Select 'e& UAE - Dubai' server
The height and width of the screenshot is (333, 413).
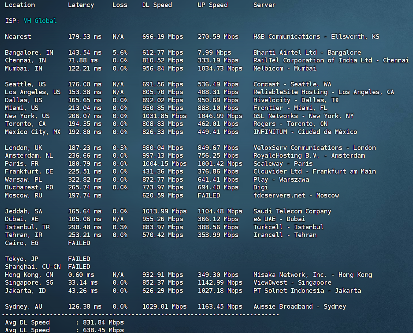click(x=280, y=219)
